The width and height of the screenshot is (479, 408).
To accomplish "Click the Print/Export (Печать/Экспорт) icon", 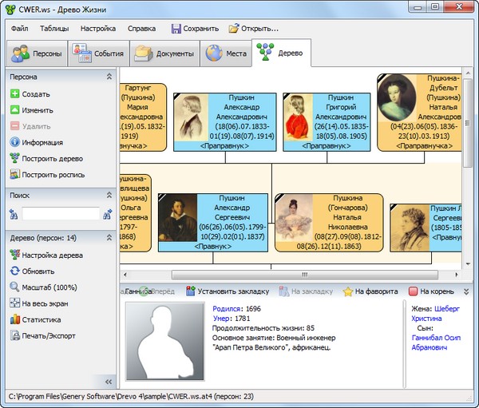I will (14, 336).
